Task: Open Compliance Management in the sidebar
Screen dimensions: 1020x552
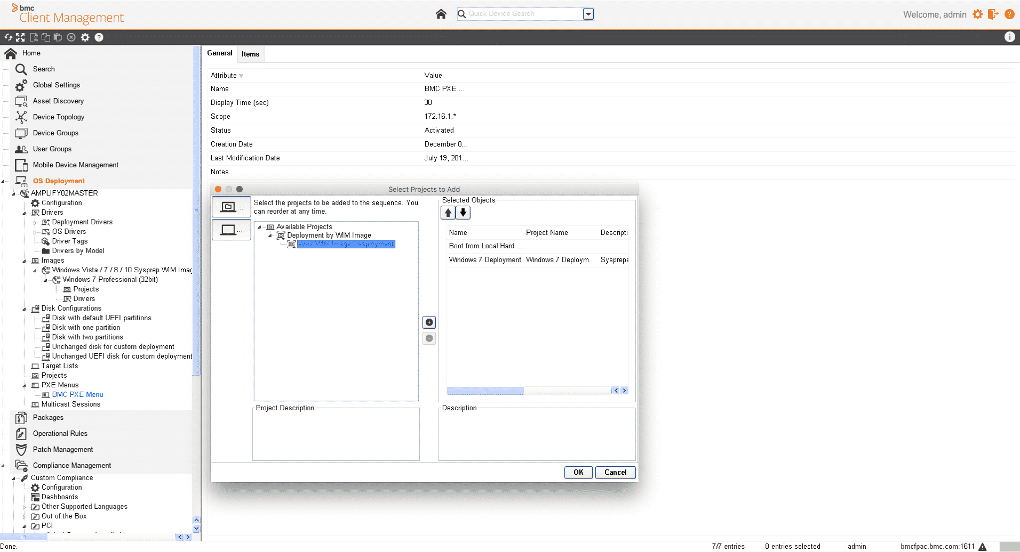Action: tap(72, 465)
